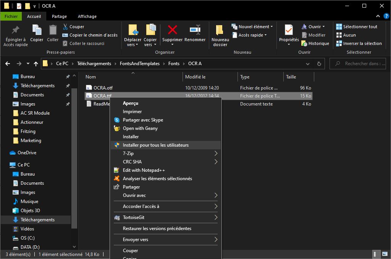Click Installer in the context menu
Image resolution: width=391 pixels, height=259 pixels.
pyautogui.click(x=166, y=137)
